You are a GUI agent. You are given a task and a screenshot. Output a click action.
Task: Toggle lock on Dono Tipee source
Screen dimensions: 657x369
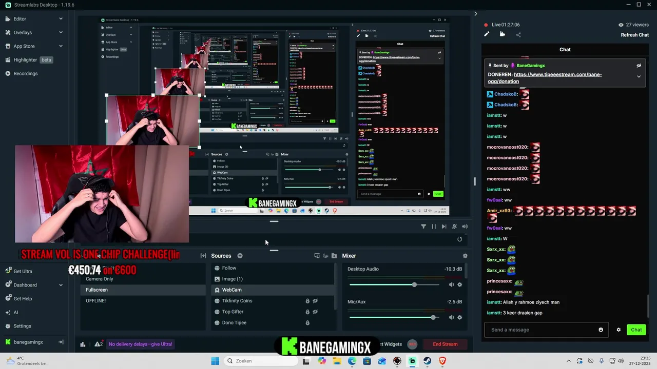coord(307,323)
